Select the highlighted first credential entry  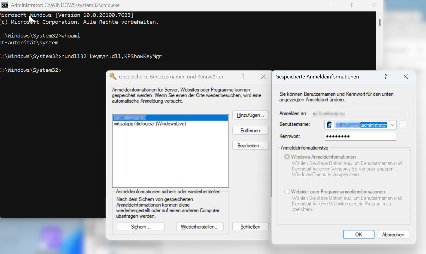170,118
